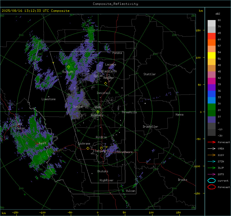Click the Vulcan label
The width and height of the screenshot is (231, 216).
(x=131, y=191)
